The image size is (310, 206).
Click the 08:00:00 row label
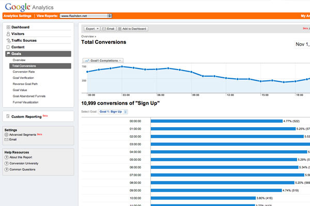pos(135,183)
